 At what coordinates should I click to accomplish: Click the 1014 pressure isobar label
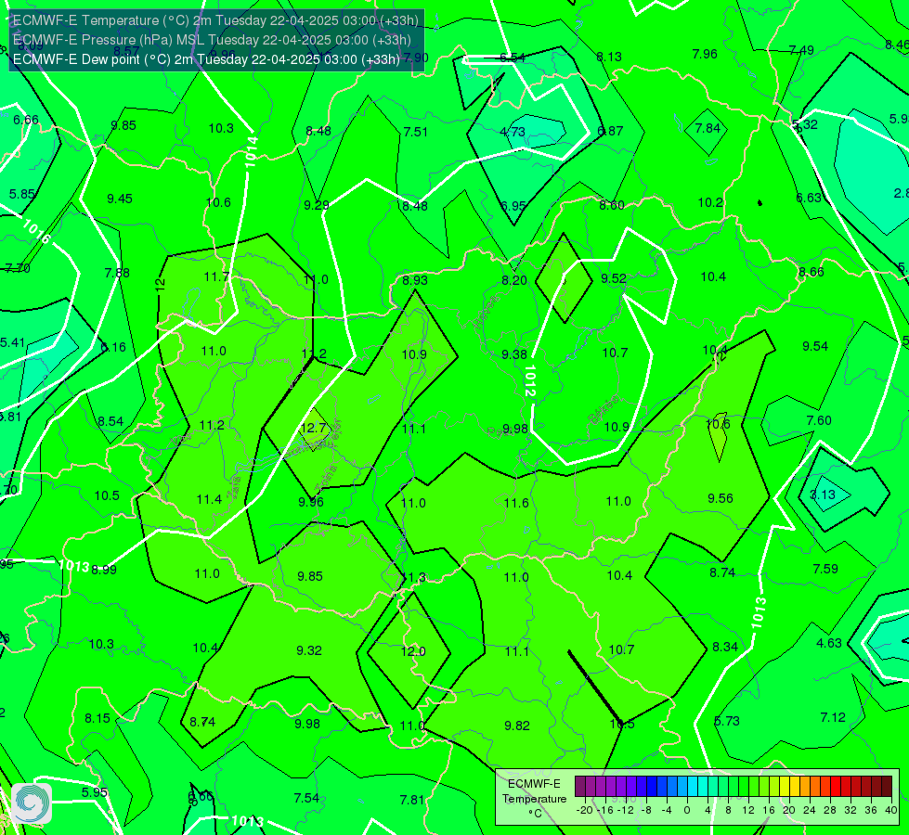[252, 152]
